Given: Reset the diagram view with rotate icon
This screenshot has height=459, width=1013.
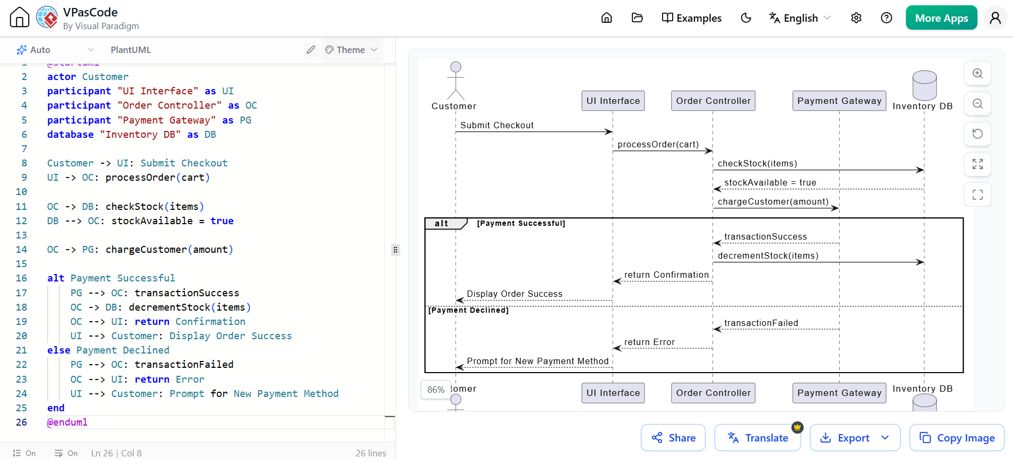Looking at the screenshot, I should pyautogui.click(x=977, y=134).
